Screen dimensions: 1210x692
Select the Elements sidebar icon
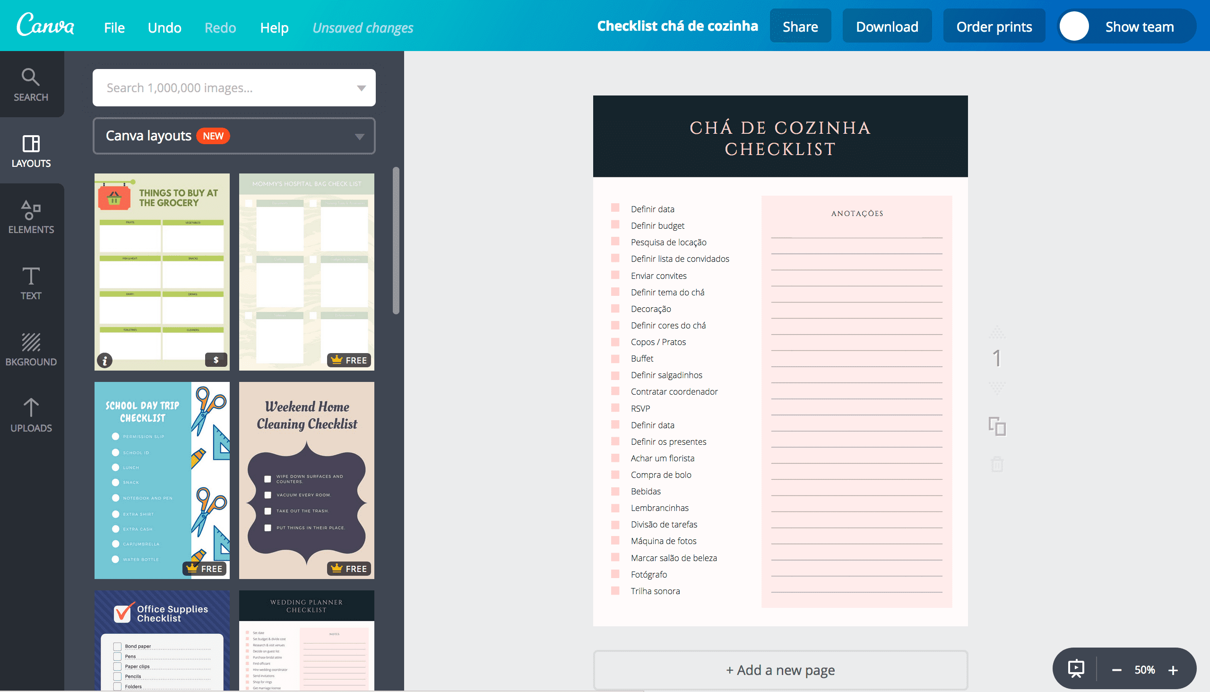pos(30,217)
